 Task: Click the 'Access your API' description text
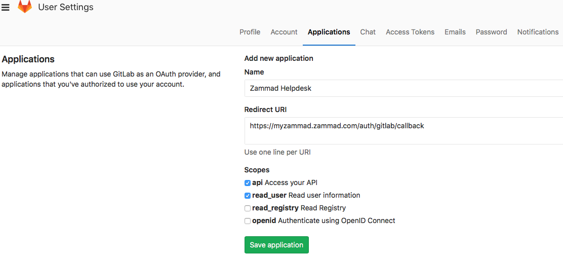(291, 182)
